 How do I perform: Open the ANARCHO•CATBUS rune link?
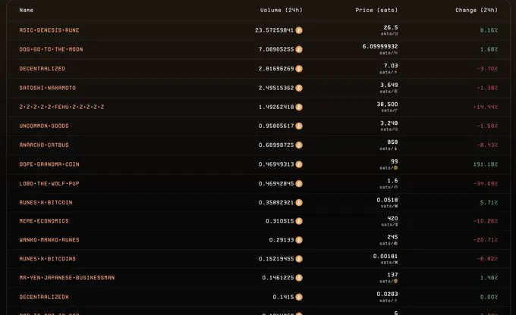pos(44,145)
